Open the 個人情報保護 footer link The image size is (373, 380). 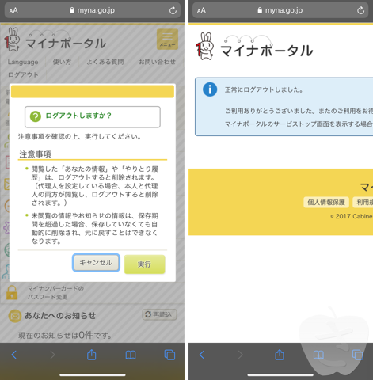click(x=326, y=203)
